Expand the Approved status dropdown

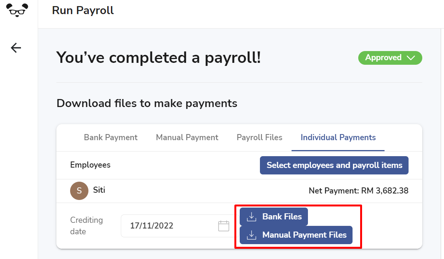tap(390, 58)
